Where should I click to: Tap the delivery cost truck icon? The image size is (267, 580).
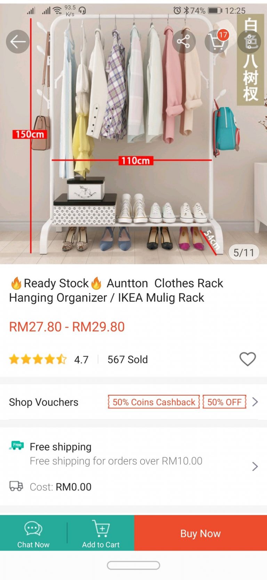click(16, 486)
